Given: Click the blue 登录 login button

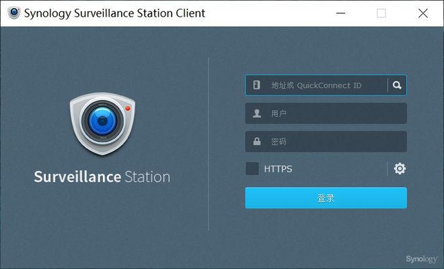Looking at the screenshot, I should (326, 198).
